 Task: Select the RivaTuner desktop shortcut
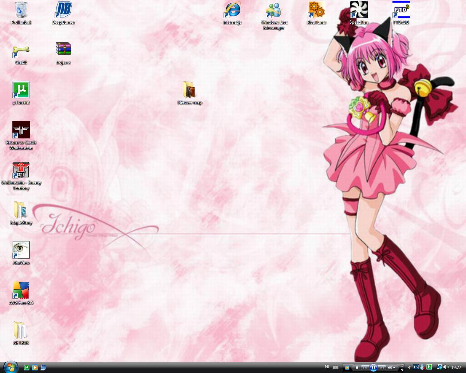[x=316, y=13]
